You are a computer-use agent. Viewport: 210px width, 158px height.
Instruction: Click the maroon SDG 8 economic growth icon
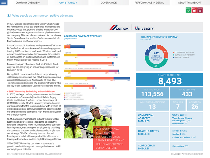pyautogui.click(x=200, y=10)
